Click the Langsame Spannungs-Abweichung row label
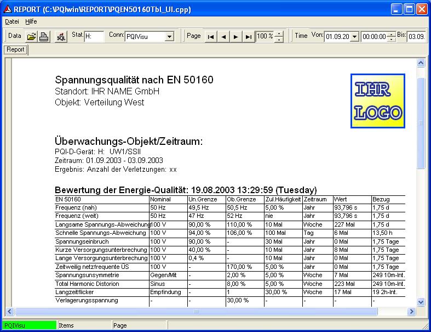Screen dimensions: 431x332 (x=103, y=225)
